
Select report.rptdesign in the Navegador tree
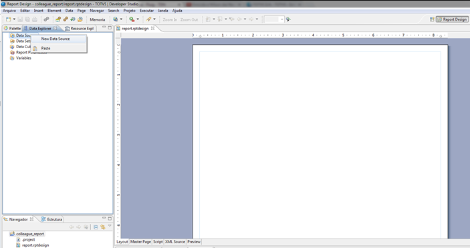click(35, 245)
